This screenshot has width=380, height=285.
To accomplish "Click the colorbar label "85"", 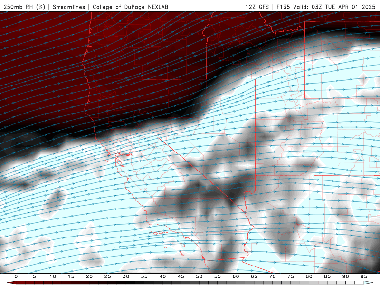I will (x=327, y=276).
